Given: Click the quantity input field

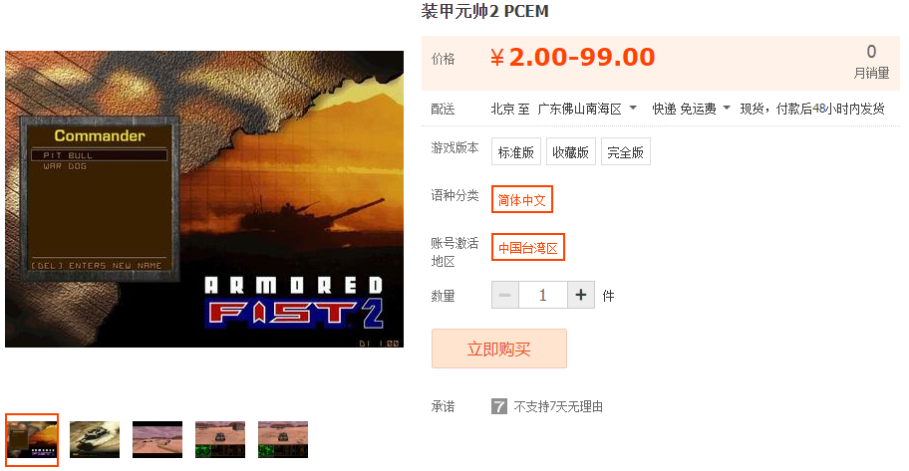Looking at the screenshot, I should 543,295.
